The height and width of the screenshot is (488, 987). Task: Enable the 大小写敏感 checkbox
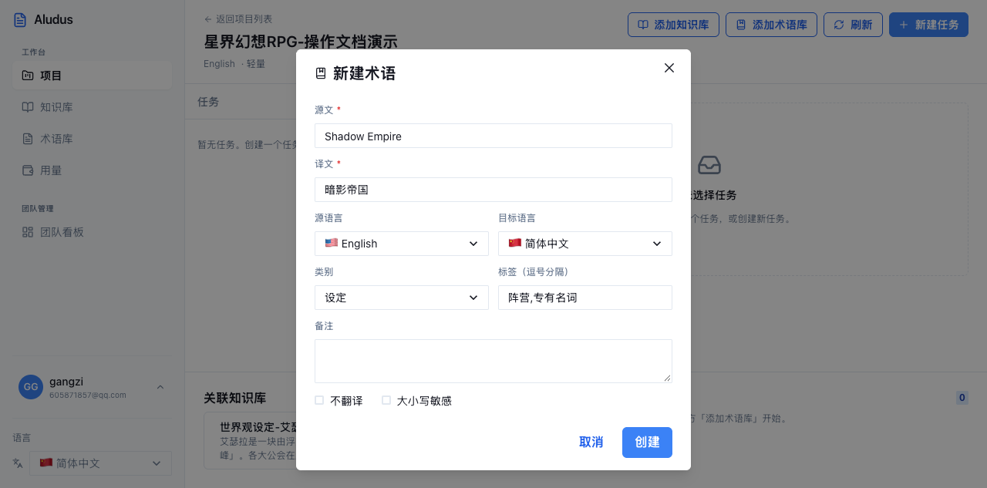(x=386, y=400)
